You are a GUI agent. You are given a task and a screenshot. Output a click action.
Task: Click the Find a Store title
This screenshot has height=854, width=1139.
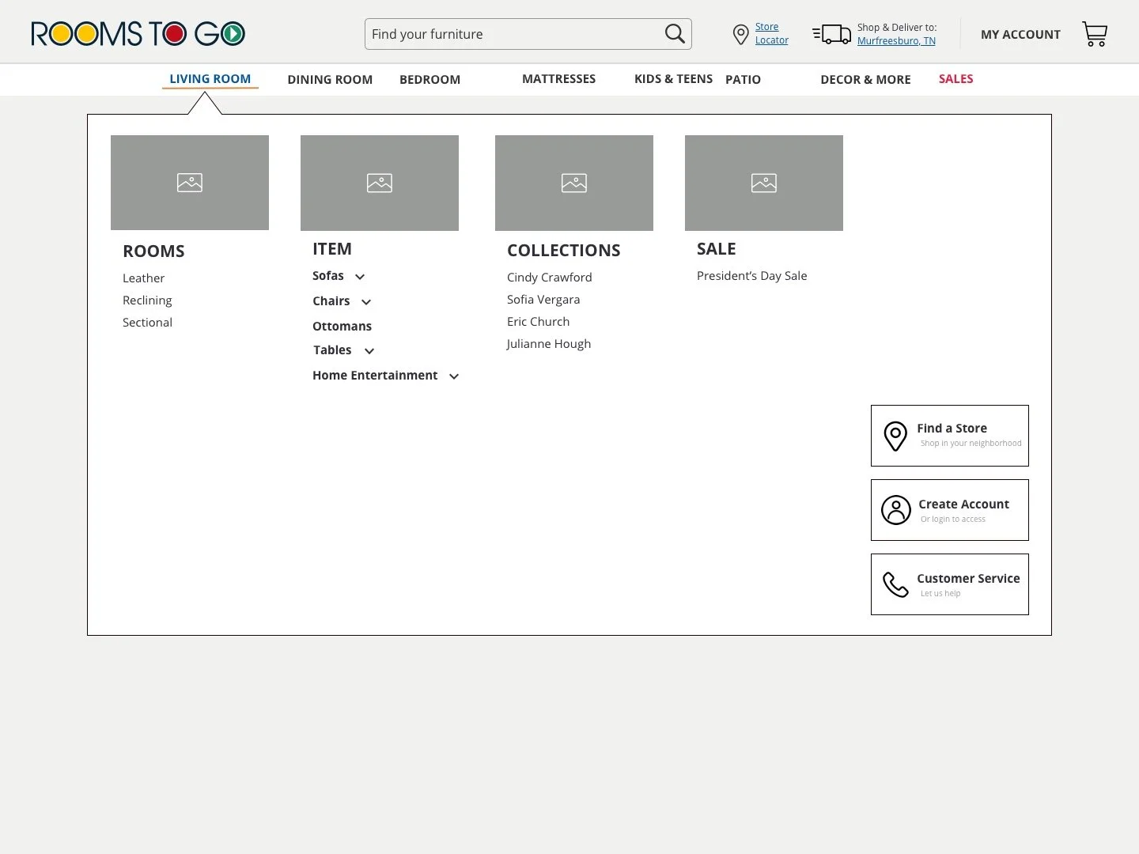pyautogui.click(x=952, y=429)
